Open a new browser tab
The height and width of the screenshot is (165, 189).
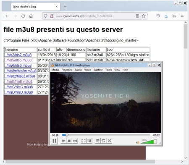click(x=65, y=7)
